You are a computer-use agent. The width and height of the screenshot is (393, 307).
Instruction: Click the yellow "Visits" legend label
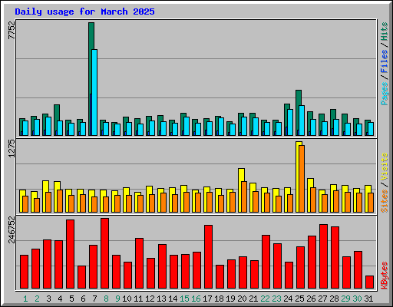click(384, 167)
